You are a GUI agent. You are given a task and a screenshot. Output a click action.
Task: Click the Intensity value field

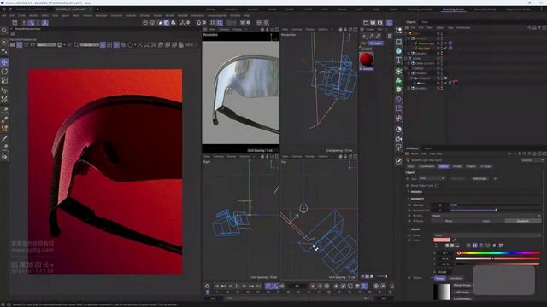coord(440,205)
